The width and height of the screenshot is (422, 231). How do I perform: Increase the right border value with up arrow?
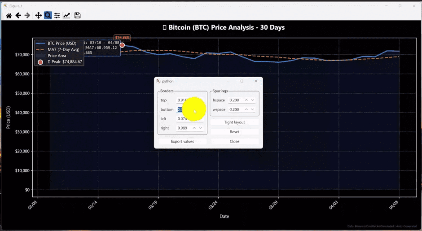pos(194,128)
